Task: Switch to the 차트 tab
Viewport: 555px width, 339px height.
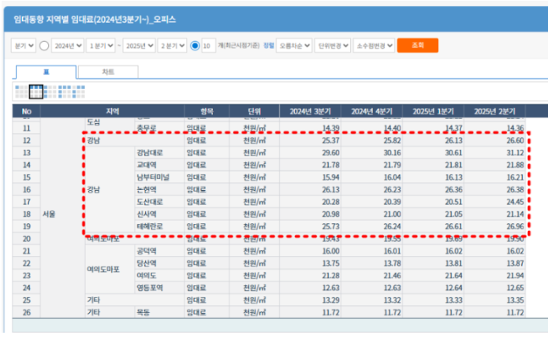Action: (x=108, y=72)
